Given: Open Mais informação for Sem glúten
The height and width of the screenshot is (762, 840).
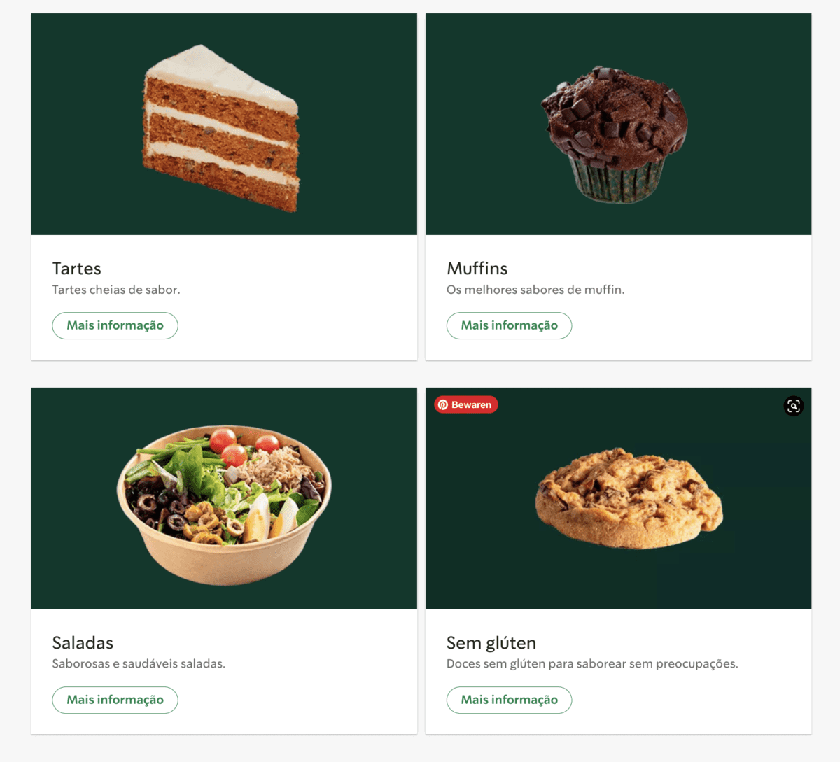Looking at the screenshot, I should pyautogui.click(x=509, y=700).
